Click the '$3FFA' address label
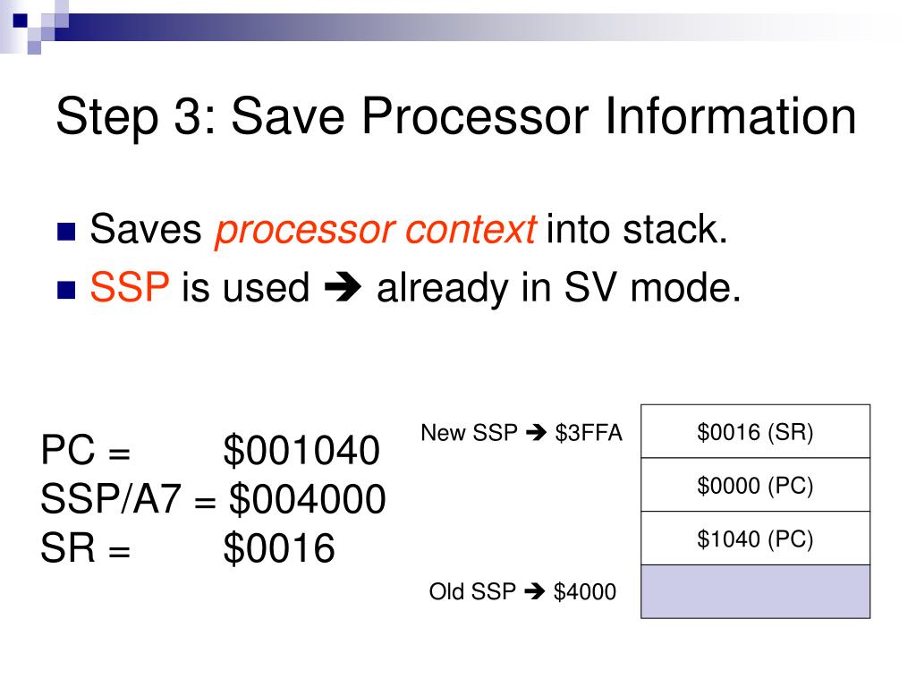Image resolution: width=916 pixels, height=687 pixels. 589,433
